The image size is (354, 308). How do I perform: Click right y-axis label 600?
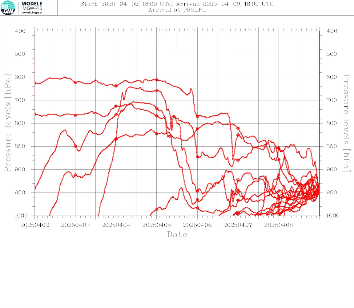(x=332, y=77)
